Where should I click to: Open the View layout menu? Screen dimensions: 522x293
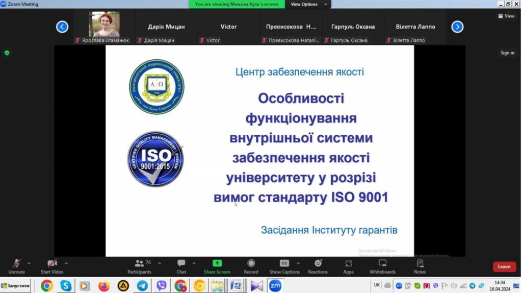tap(506, 16)
